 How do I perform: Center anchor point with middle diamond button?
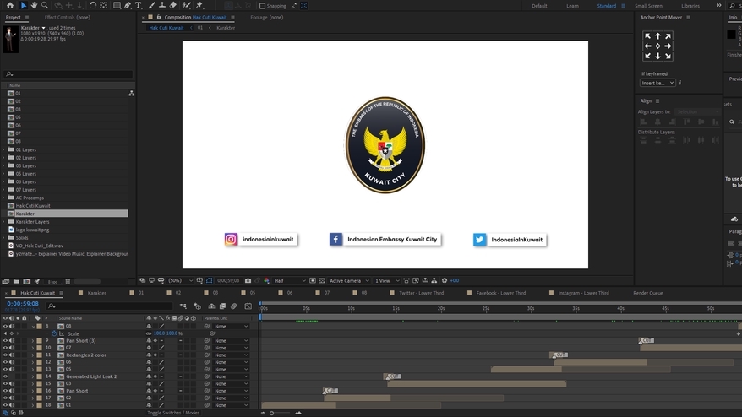pos(657,46)
